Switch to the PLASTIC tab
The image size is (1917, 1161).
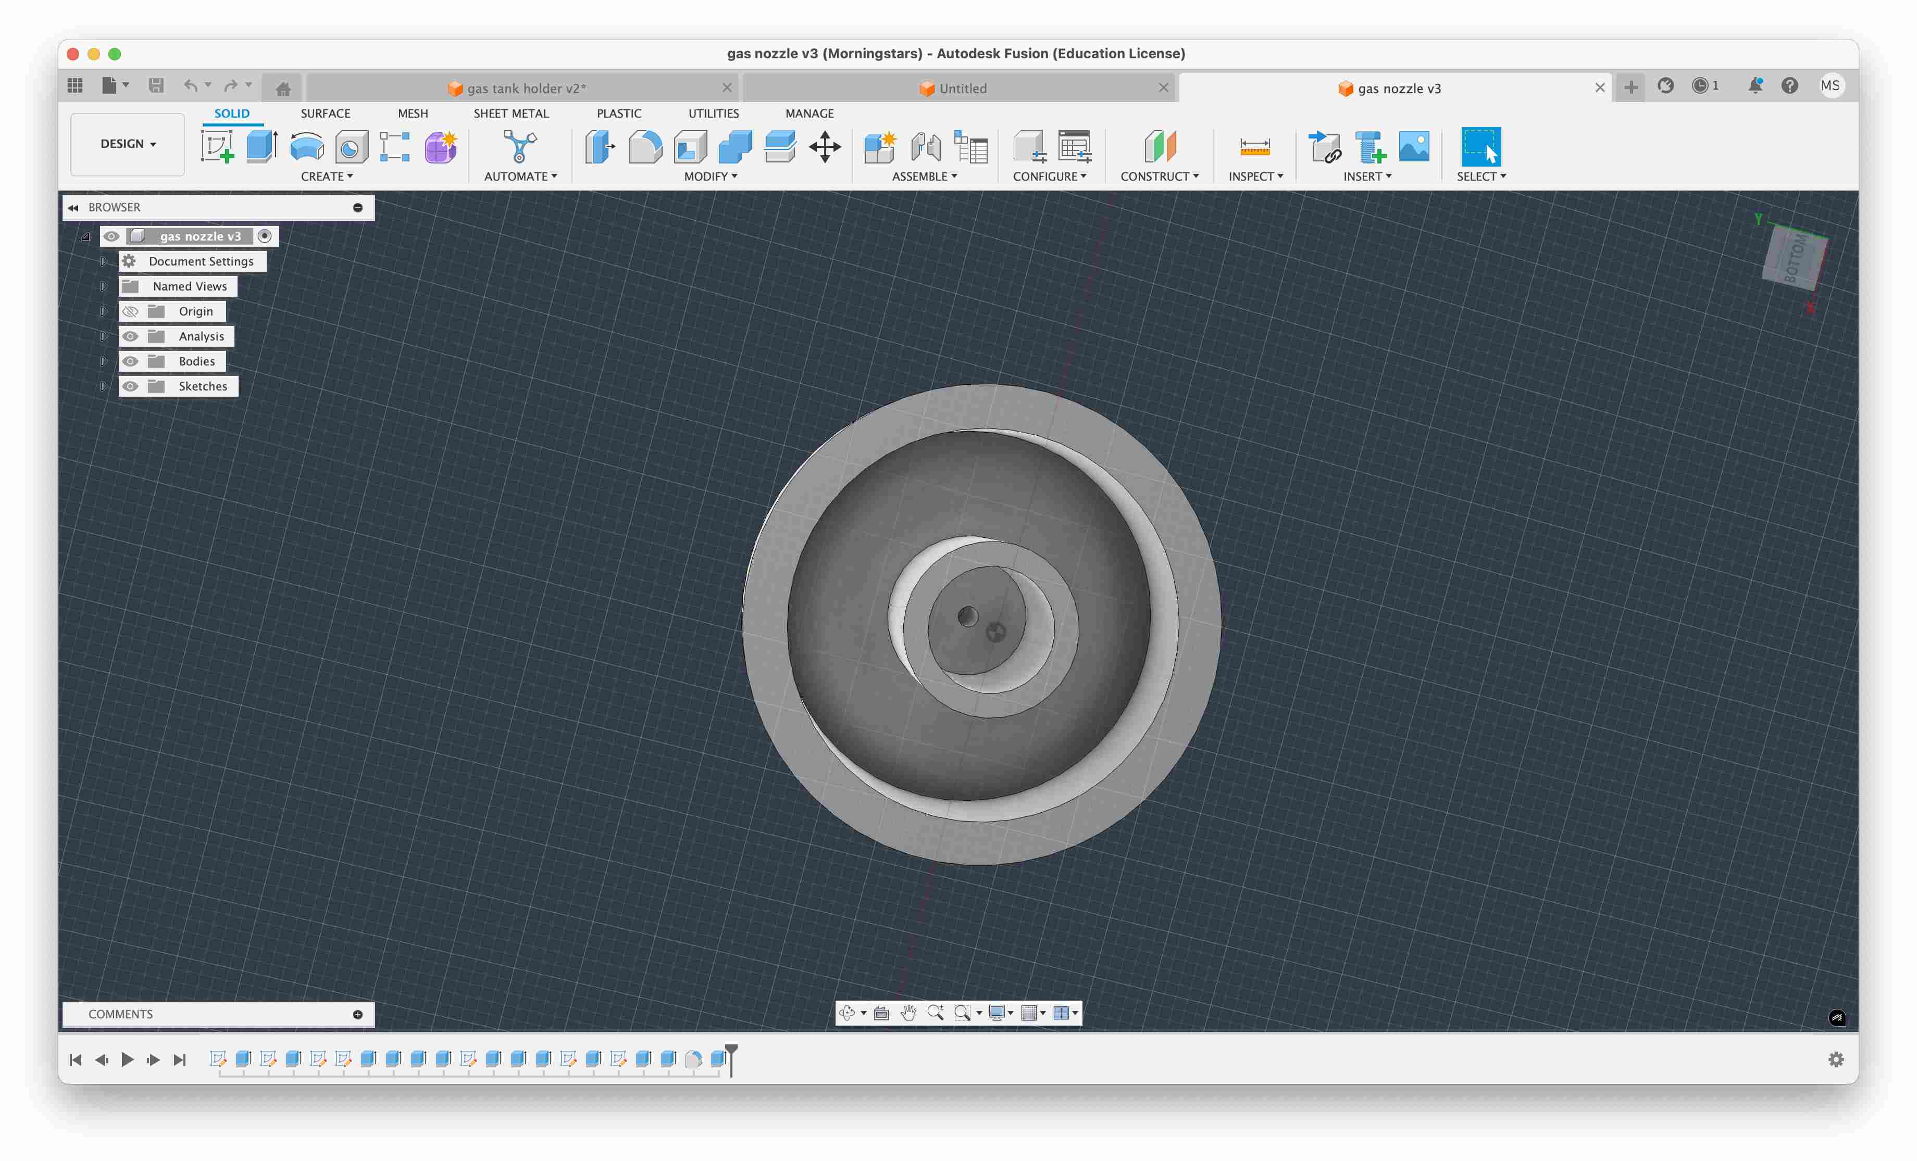pos(619,113)
